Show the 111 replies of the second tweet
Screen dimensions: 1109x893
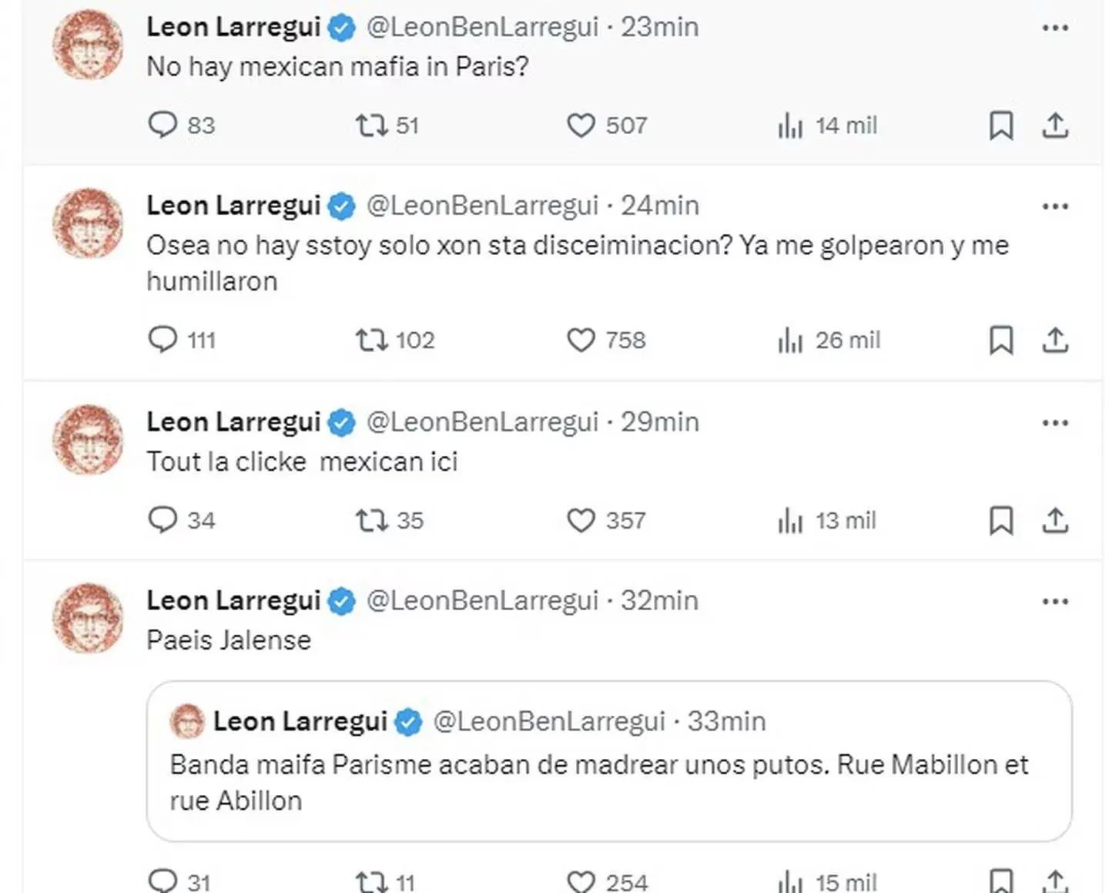coord(164,340)
